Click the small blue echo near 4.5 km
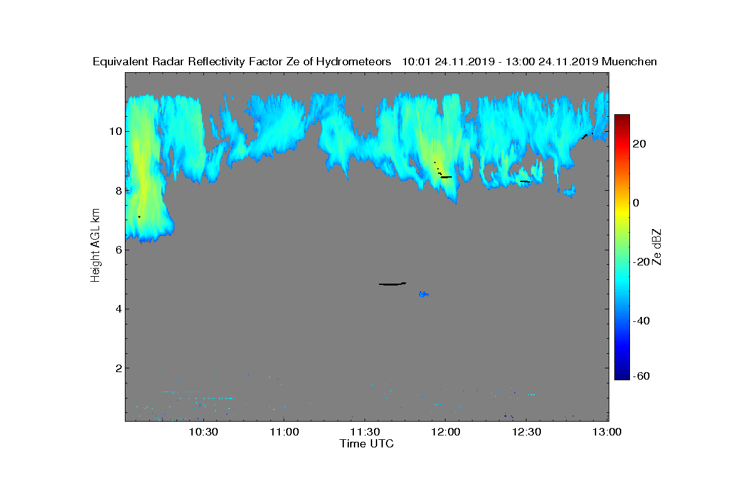This screenshot has width=753, height=502. pyautogui.click(x=424, y=294)
